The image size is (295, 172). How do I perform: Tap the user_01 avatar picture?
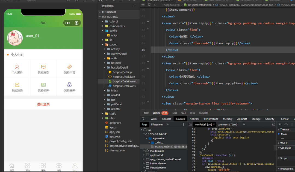click(x=15, y=38)
